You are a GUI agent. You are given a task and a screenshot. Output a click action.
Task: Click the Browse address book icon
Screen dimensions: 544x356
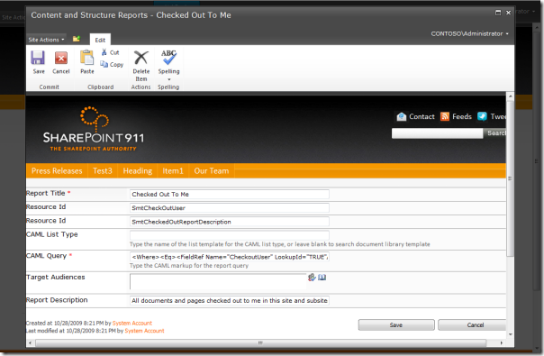point(322,278)
